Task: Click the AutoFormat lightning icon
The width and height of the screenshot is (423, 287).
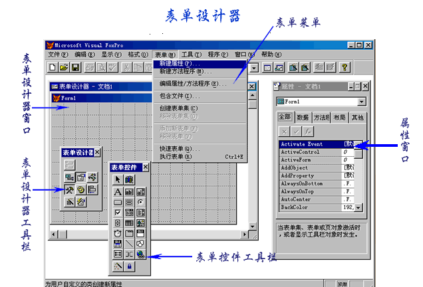Action: (x=81, y=202)
